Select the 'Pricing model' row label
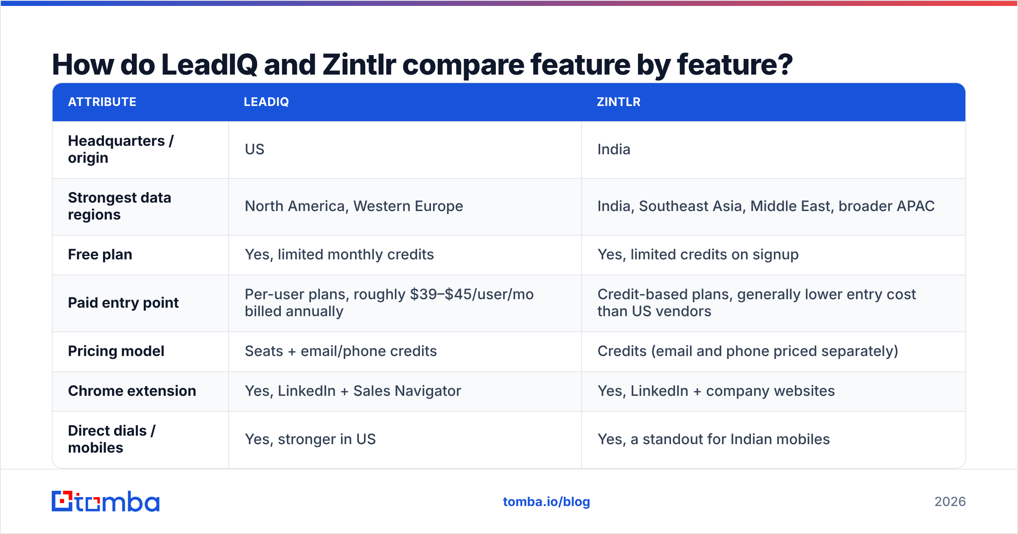The height and width of the screenshot is (534, 1018). (x=116, y=351)
